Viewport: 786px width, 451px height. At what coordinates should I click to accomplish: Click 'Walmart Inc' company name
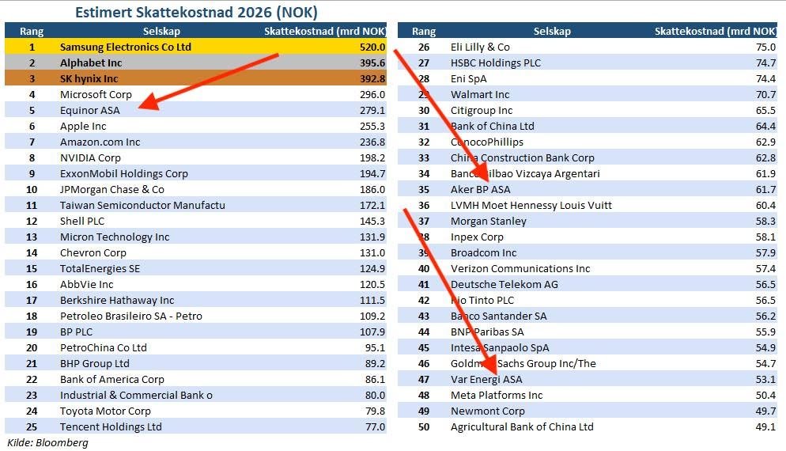(x=480, y=94)
